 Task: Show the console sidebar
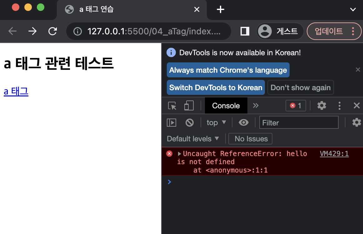172,123
